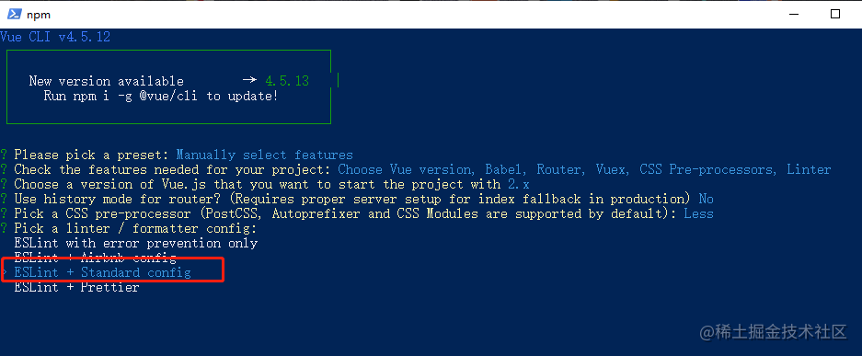
Task: Click the Pick a linter / formatter config prompt
Action: [x=136, y=228]
